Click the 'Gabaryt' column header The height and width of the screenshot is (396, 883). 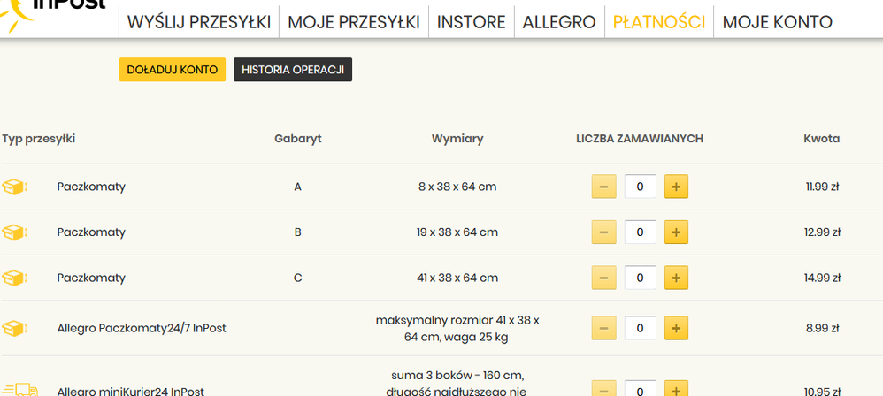[x=298, y=139]
